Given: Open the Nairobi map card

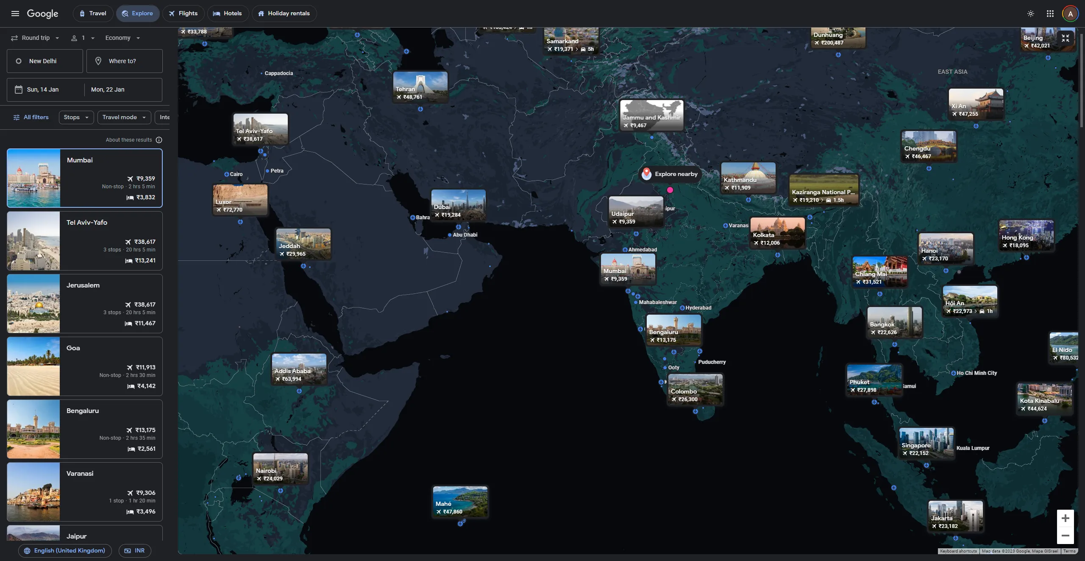Looking at the screenshot, I should click(x=281, y=469).
